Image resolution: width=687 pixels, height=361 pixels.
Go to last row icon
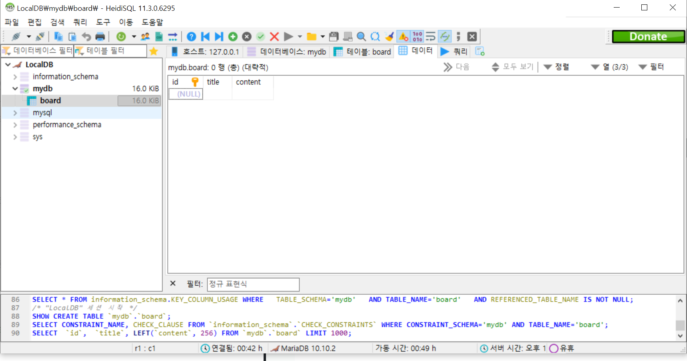point(219,37)
